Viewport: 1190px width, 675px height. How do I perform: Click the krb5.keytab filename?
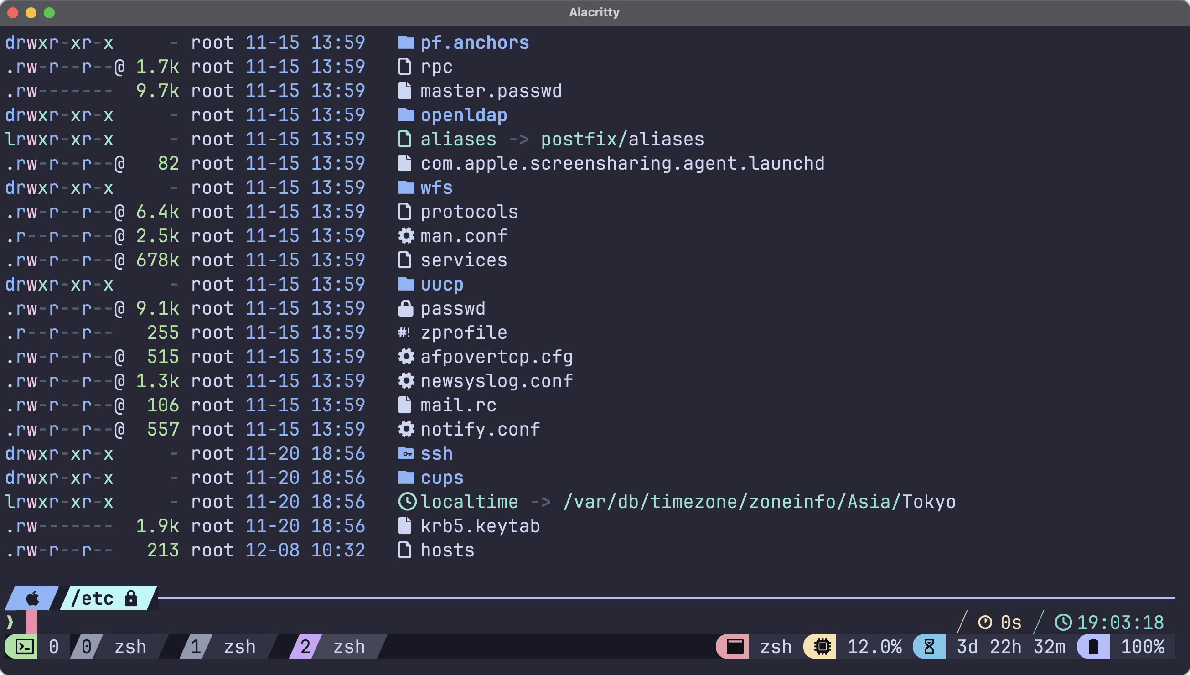[480, 526]
